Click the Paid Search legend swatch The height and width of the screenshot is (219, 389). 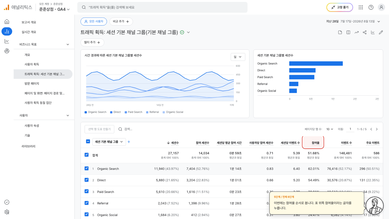pos(126,112)
